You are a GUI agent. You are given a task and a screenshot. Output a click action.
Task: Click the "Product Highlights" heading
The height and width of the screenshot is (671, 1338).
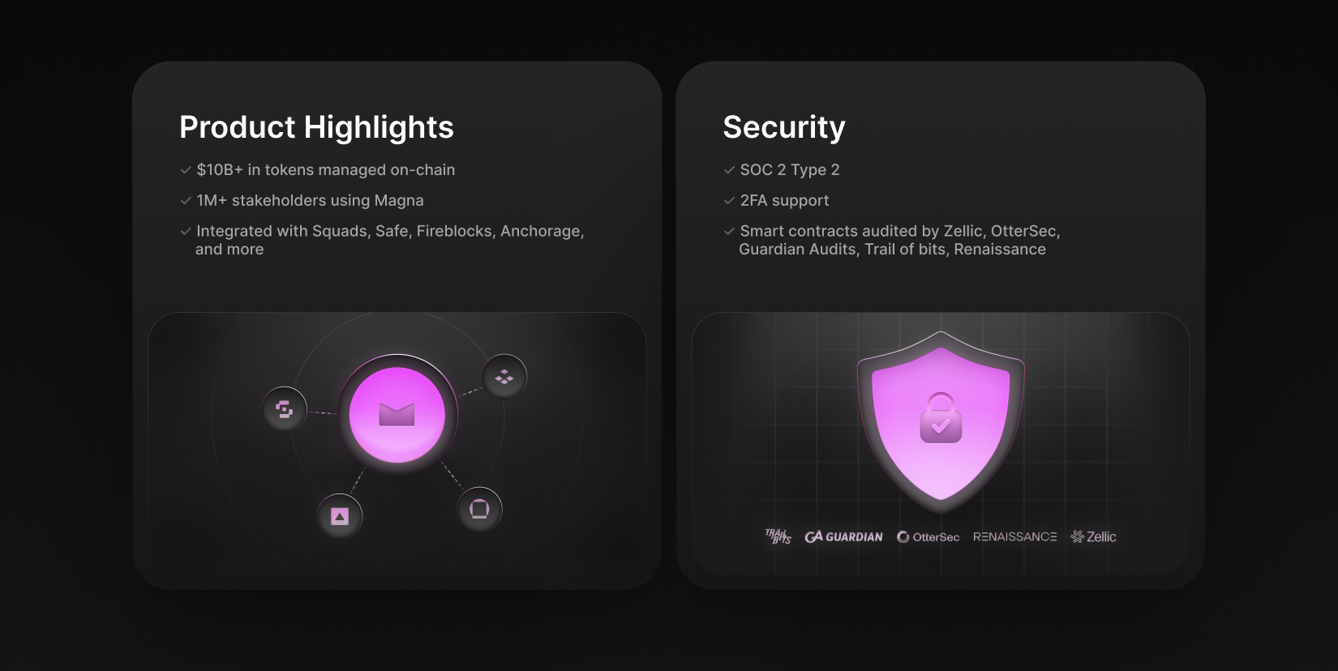point(316,127)
